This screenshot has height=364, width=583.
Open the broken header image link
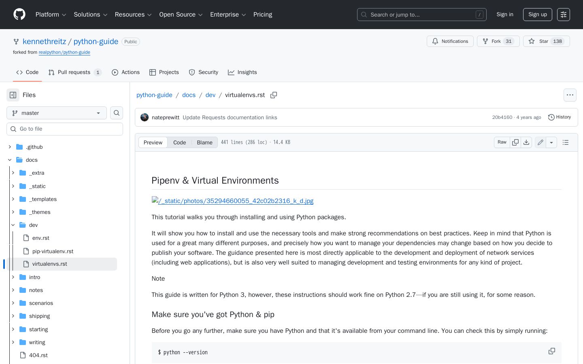[x=232, y=201]
